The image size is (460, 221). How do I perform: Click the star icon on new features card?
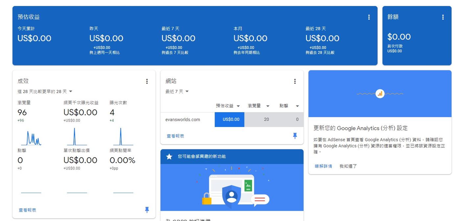[x=169, y=157]
